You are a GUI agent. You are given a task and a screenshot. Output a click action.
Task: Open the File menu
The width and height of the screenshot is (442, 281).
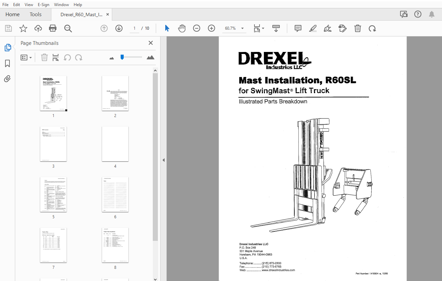click(5, 5)
